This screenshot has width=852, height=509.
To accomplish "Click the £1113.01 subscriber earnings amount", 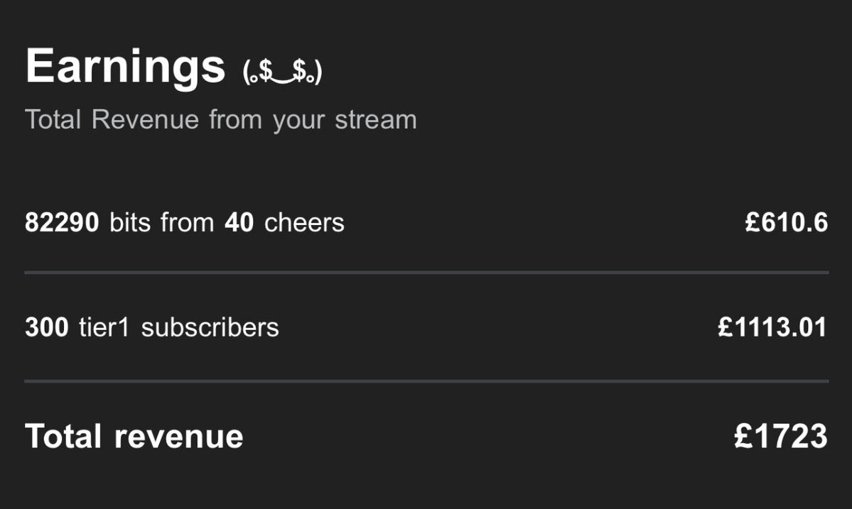I will point(772,327).
